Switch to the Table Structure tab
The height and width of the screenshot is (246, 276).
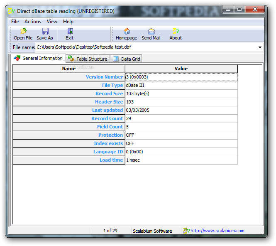[x=88, y=59]
